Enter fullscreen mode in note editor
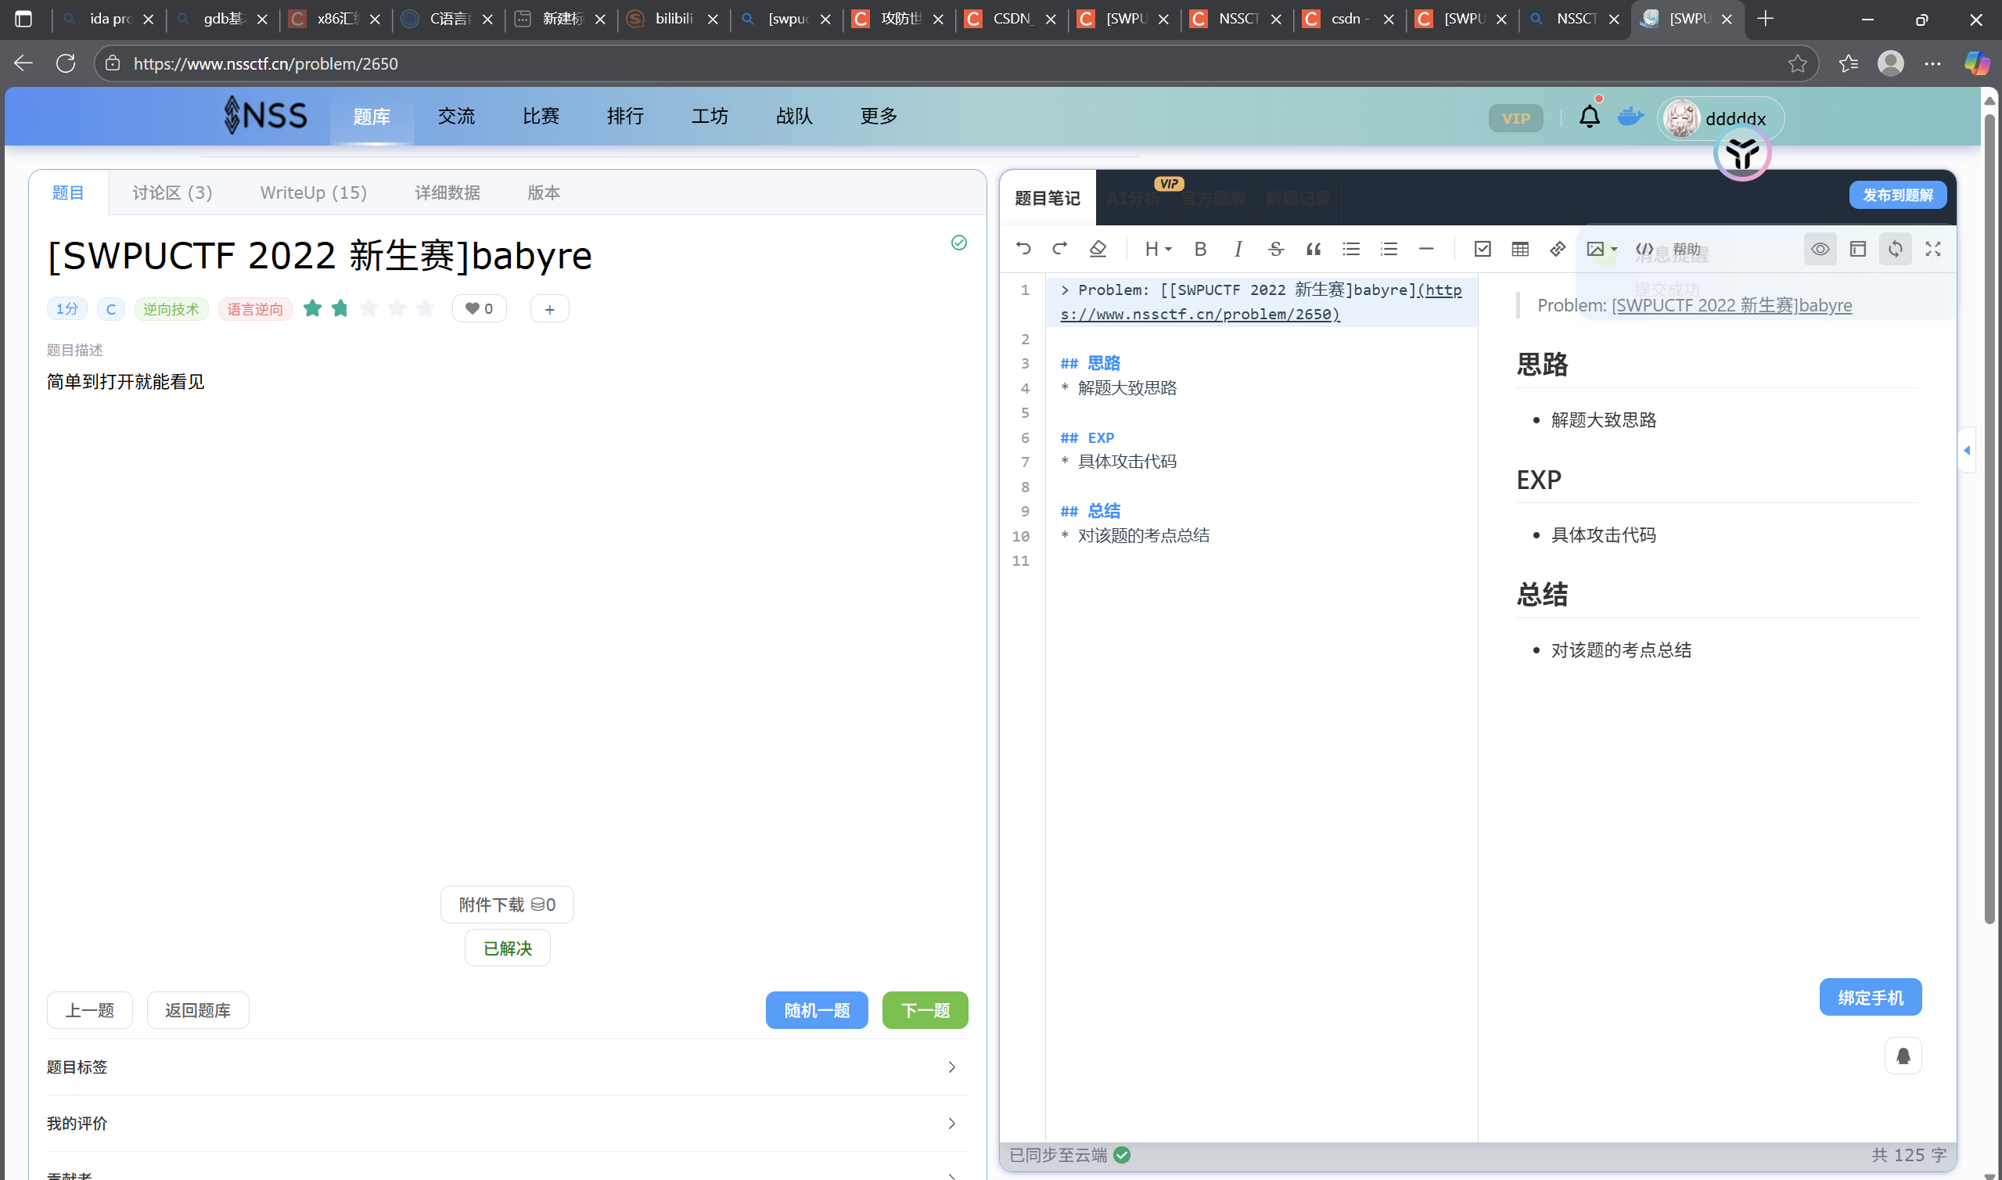The image size is (2002, 1180). [1933, 249]
